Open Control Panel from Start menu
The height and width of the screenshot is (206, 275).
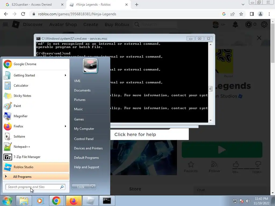[x=84, y=139]
